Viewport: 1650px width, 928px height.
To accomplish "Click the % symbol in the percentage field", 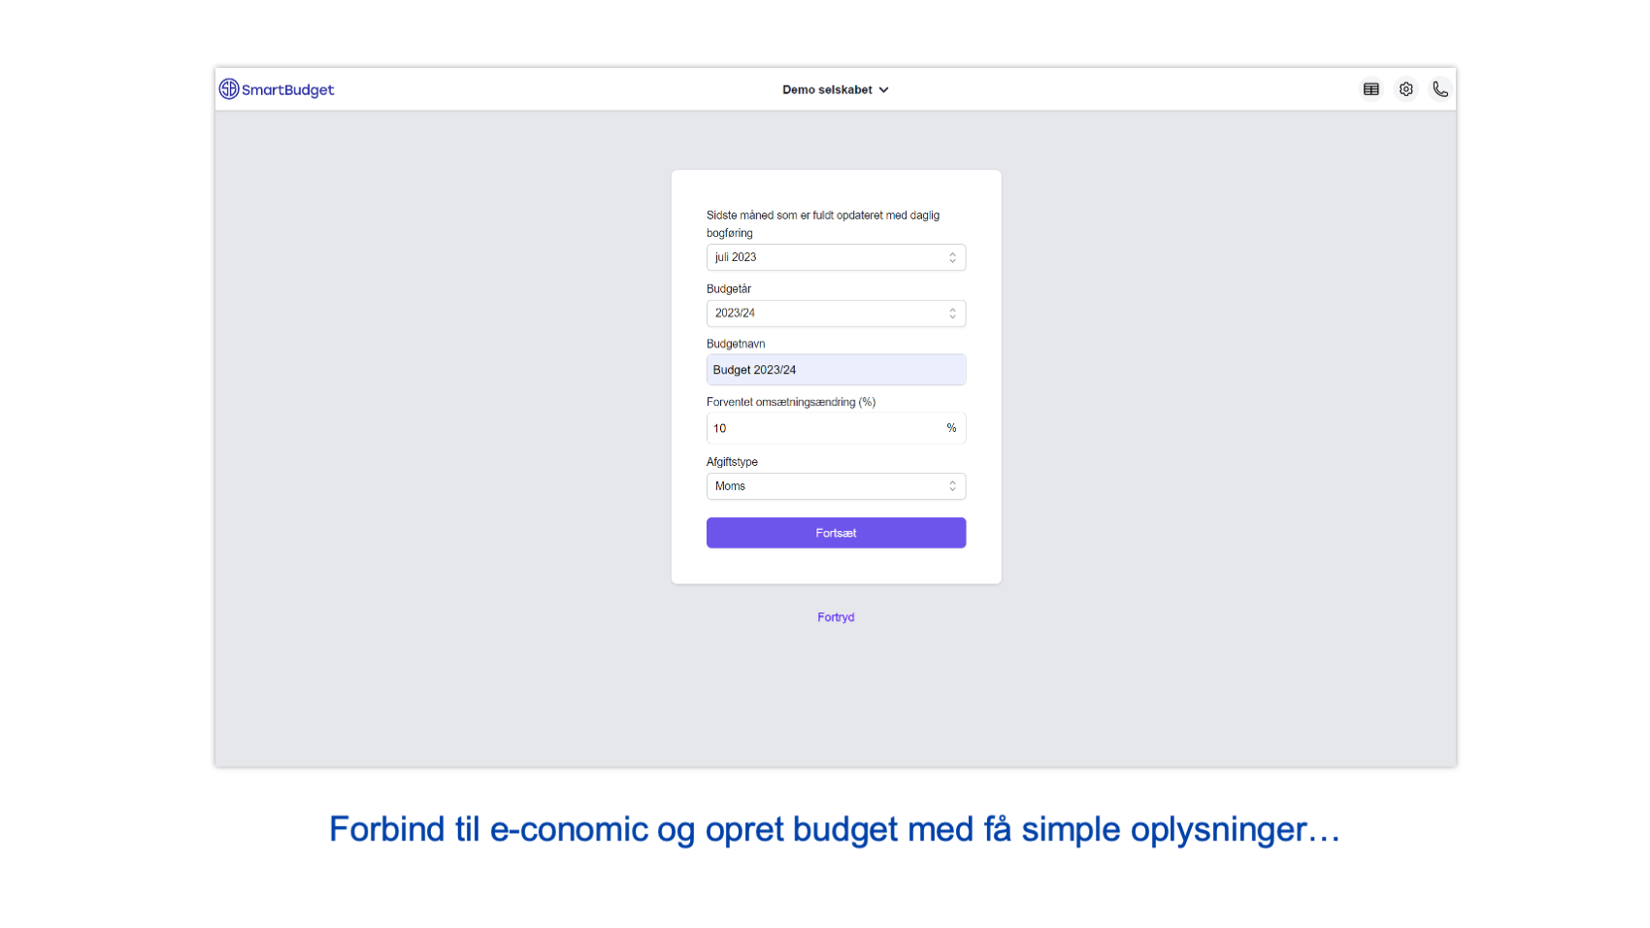I will click(951, 428).
